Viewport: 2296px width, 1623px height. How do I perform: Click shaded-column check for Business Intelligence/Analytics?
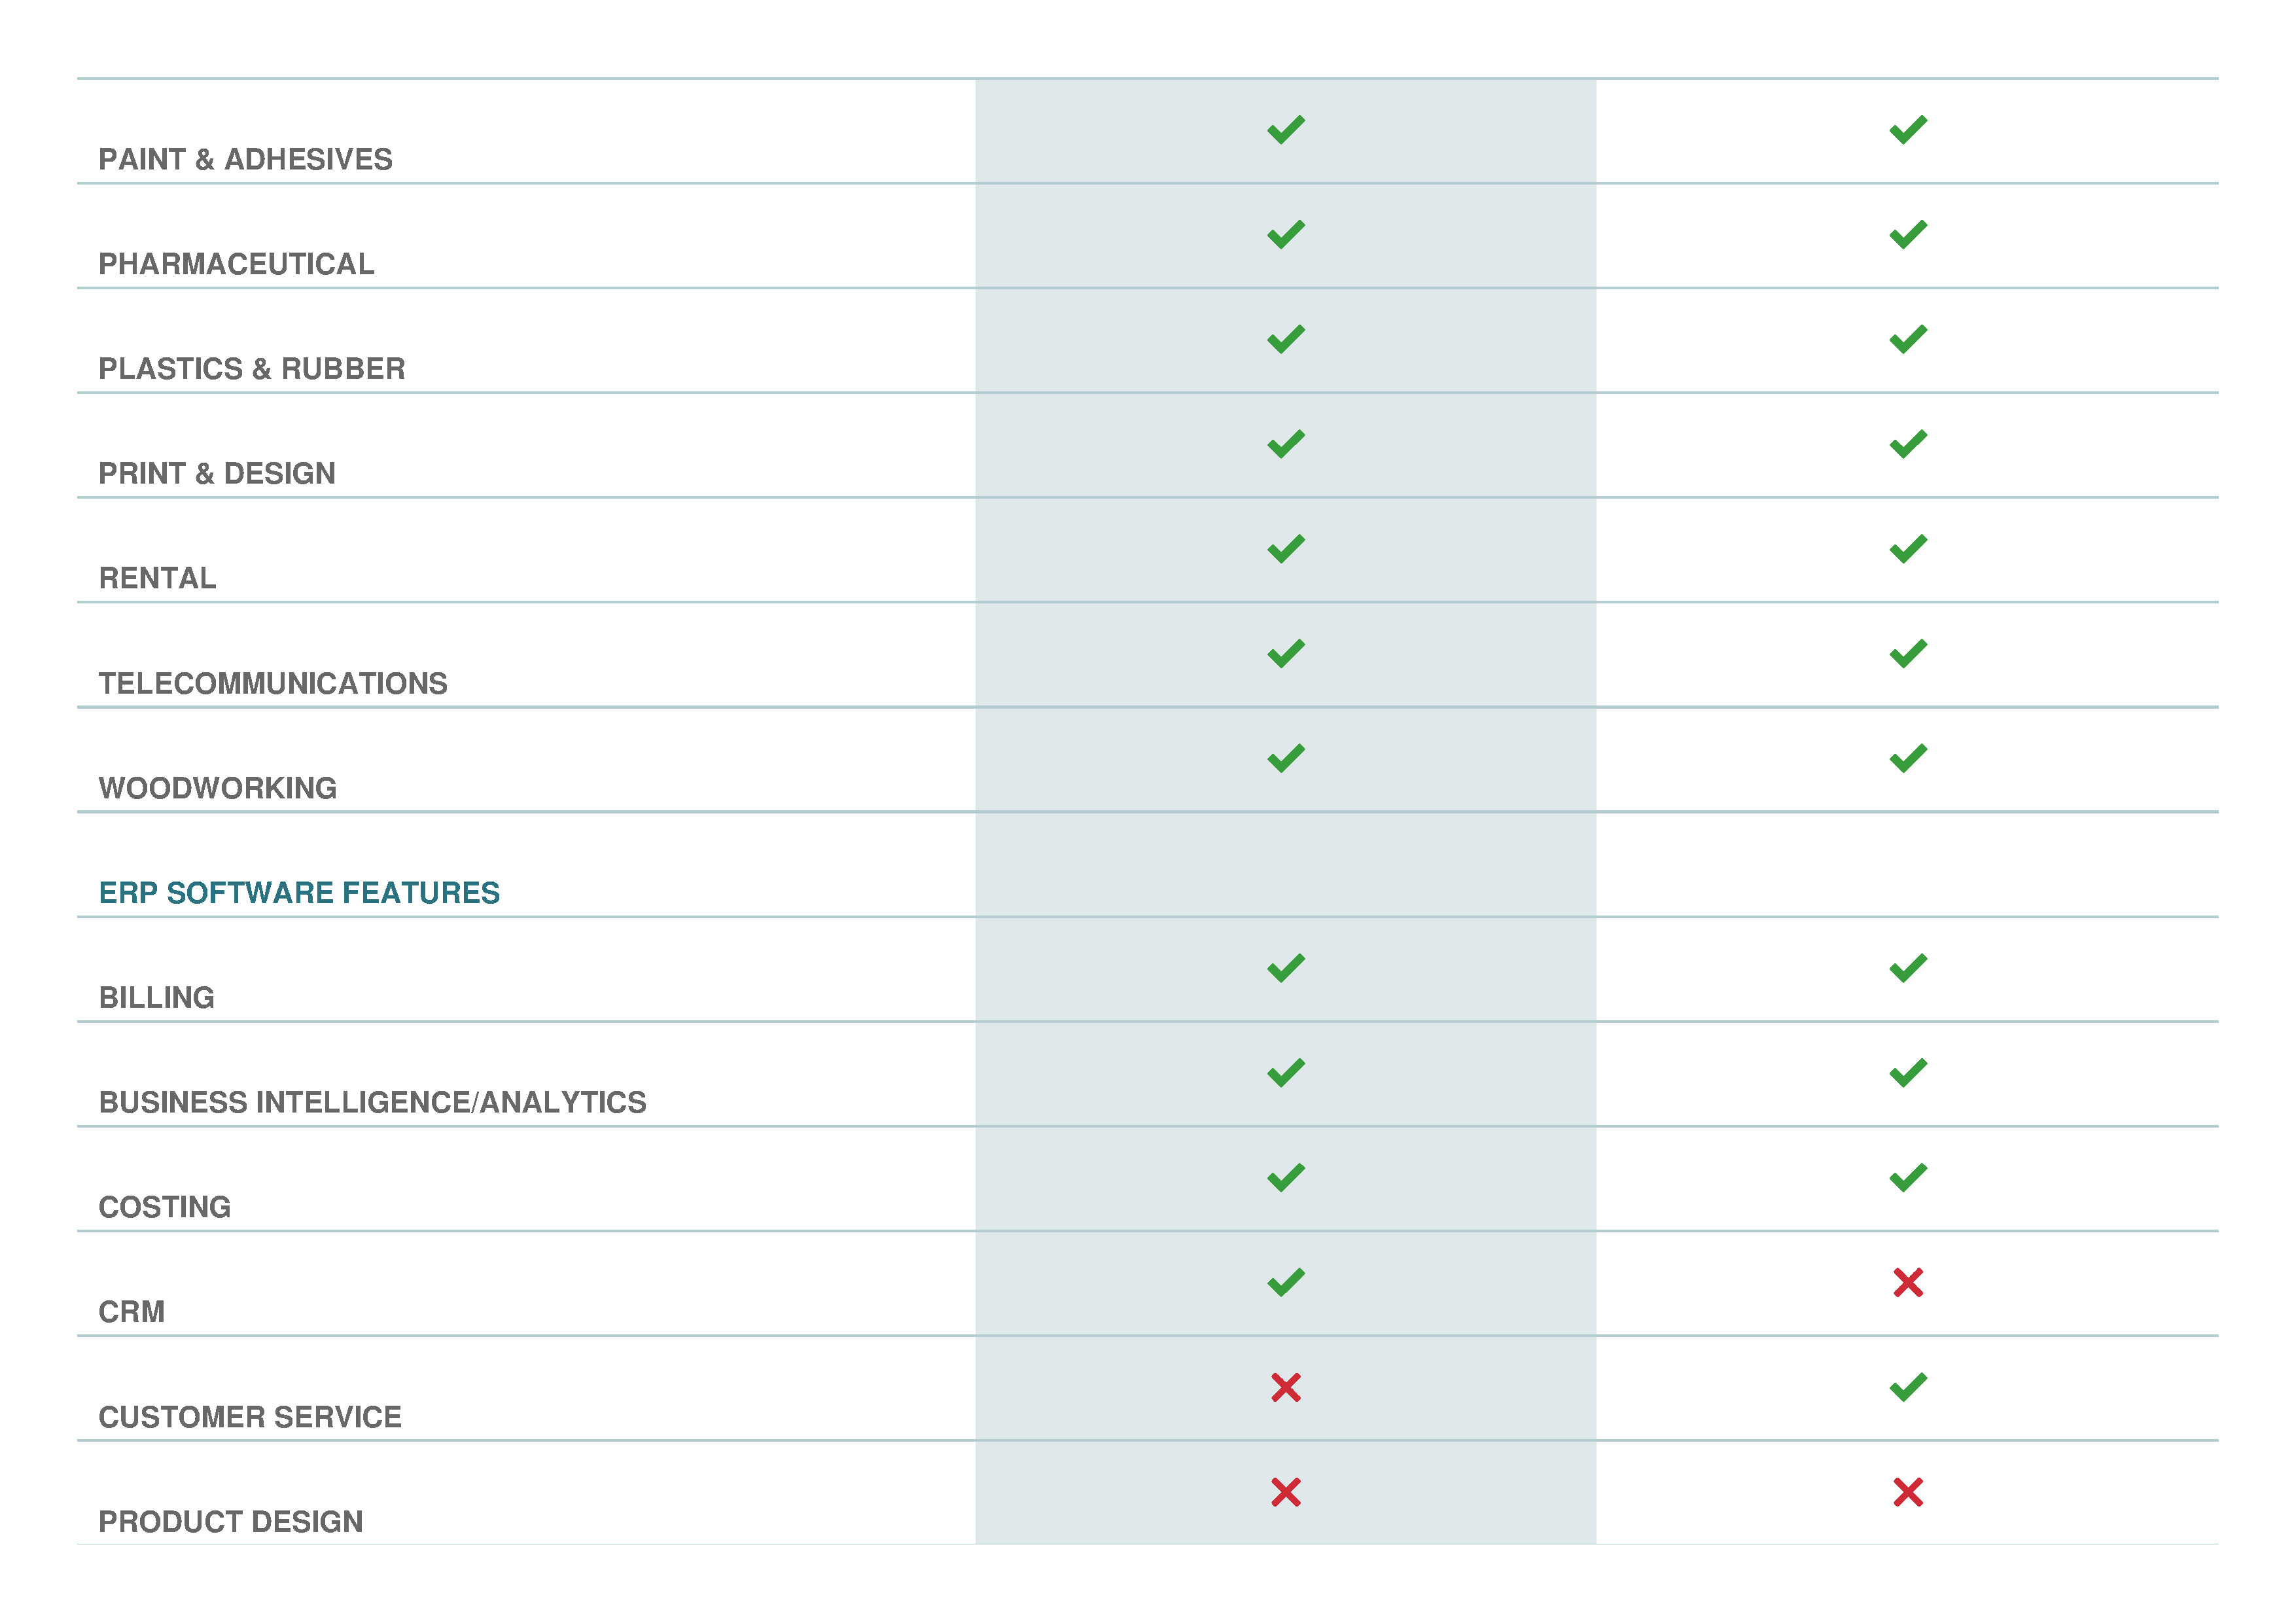click(1285, 1073)
